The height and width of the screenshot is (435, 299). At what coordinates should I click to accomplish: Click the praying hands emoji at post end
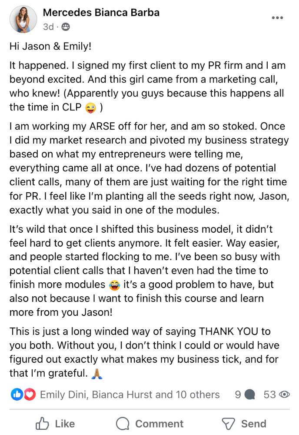point(97,374)
